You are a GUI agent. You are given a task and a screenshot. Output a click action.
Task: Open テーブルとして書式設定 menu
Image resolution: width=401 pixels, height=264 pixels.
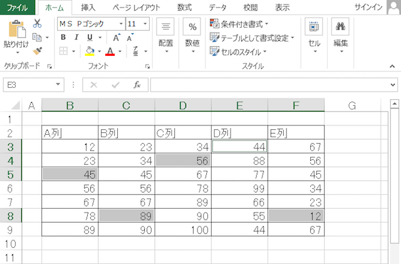tap(252, 38)
